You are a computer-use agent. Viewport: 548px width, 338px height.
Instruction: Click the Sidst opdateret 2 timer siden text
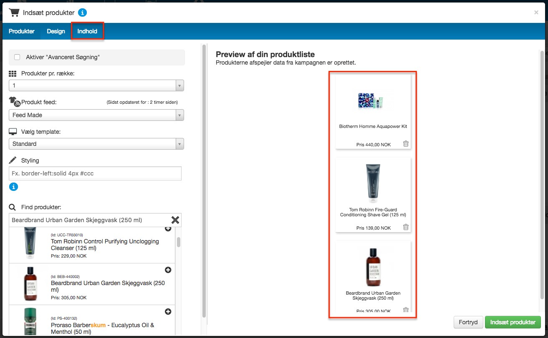pyautogui.click(x=142, y=102)
